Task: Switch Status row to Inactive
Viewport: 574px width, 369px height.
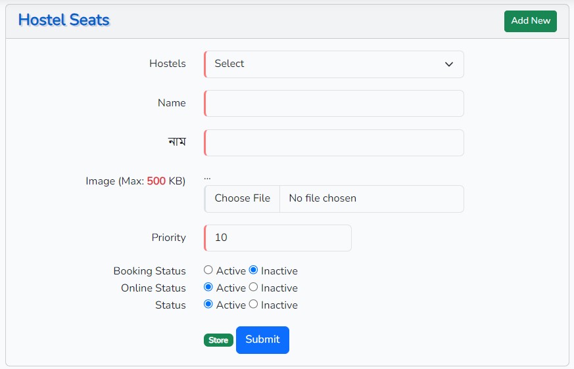Action: pyautogui.click(x=253, y=304)
